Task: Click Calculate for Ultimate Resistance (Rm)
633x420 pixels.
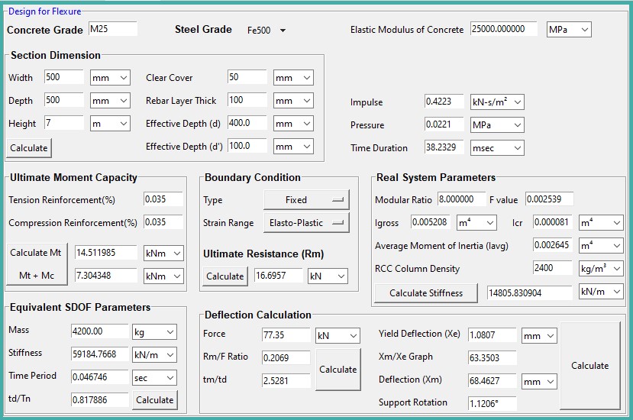Action: 224,276
